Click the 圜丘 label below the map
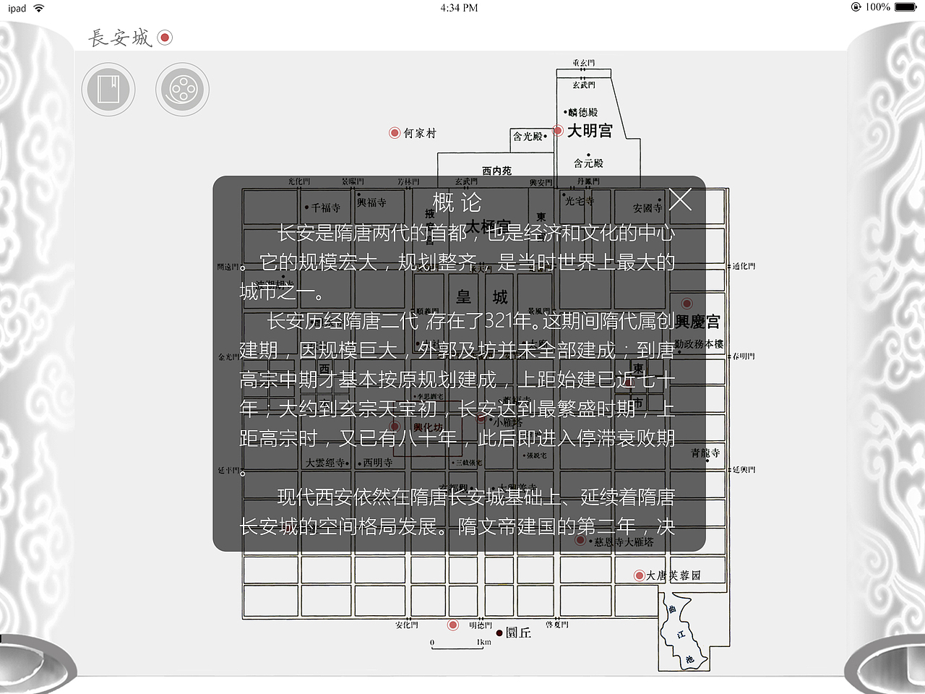Image resolution: width=925 pixels, height=694 pixels. pos(518,633)
